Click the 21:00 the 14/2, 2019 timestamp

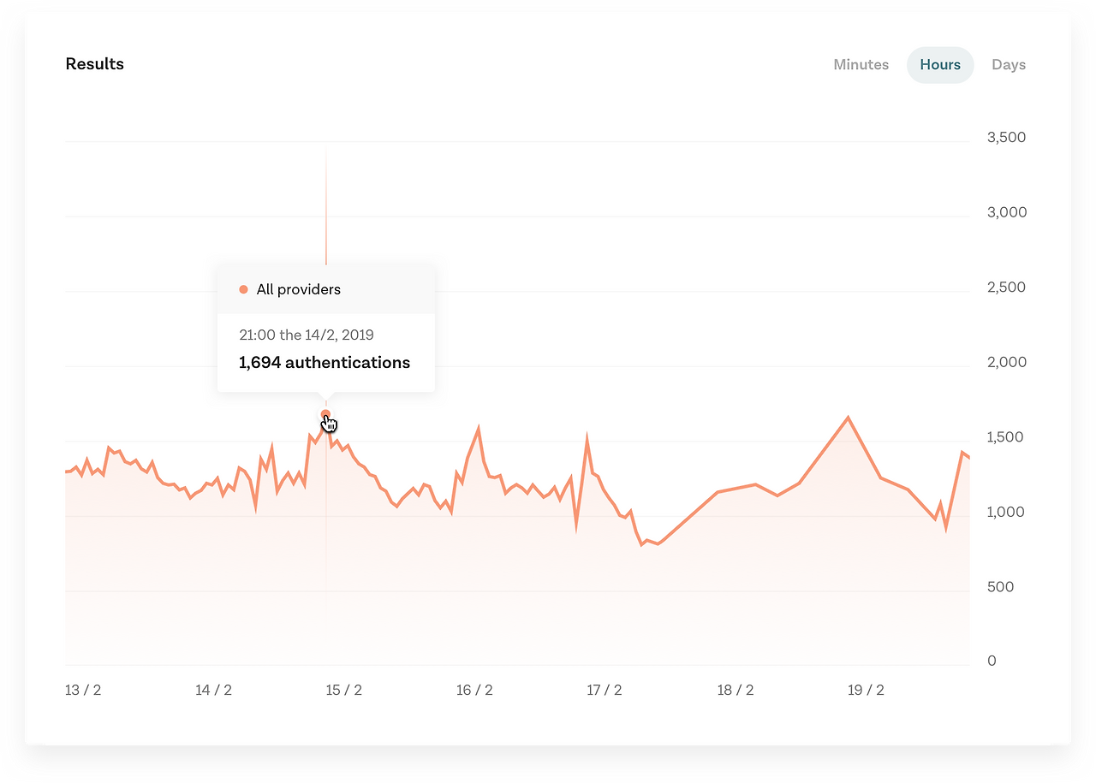click(307, 335)
